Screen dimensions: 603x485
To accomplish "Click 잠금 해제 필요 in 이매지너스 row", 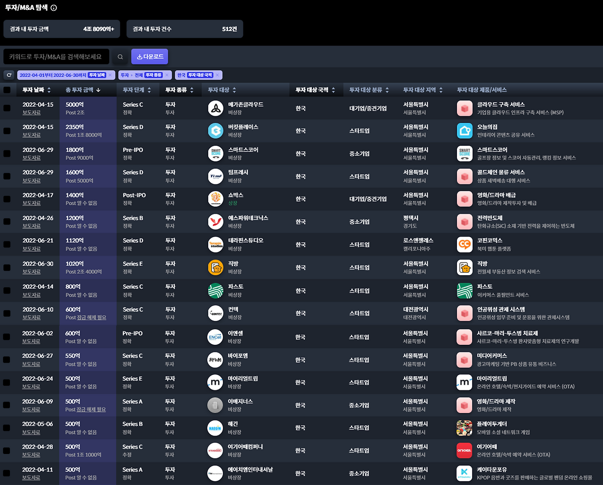I will 91,409.
